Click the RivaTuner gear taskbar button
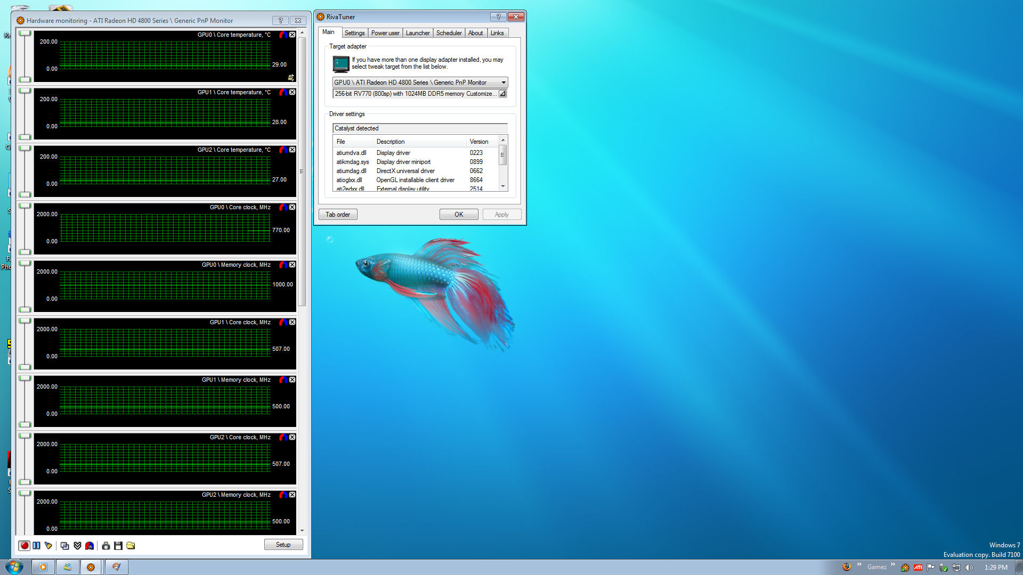This screenshot has height=575, width=1023. [x=91, y=567]
